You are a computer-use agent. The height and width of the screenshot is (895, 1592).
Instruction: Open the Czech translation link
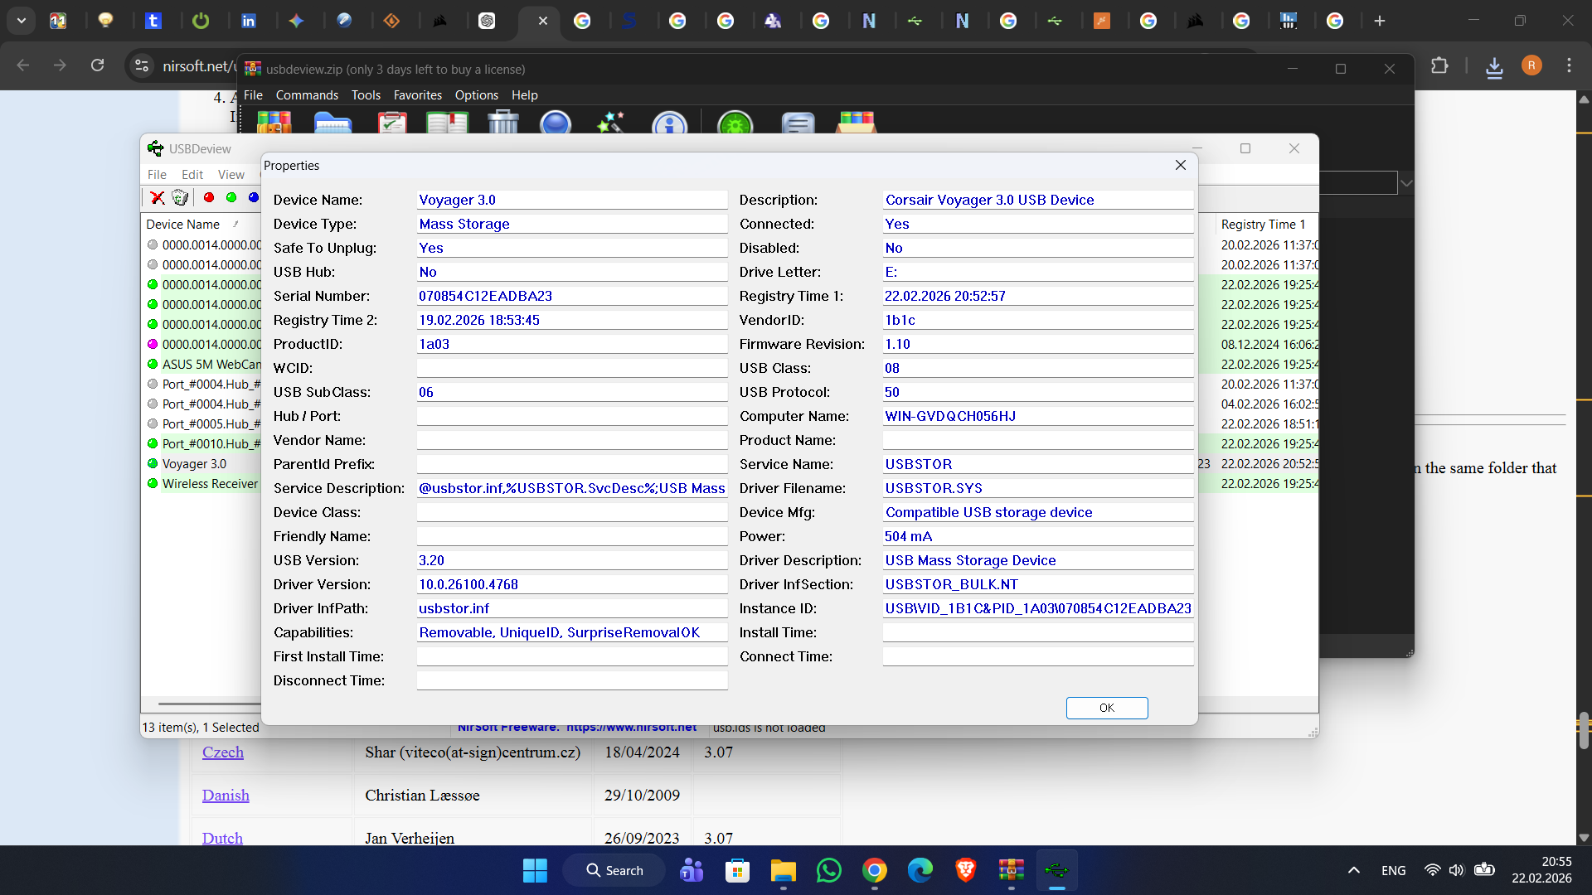(223, 752)
